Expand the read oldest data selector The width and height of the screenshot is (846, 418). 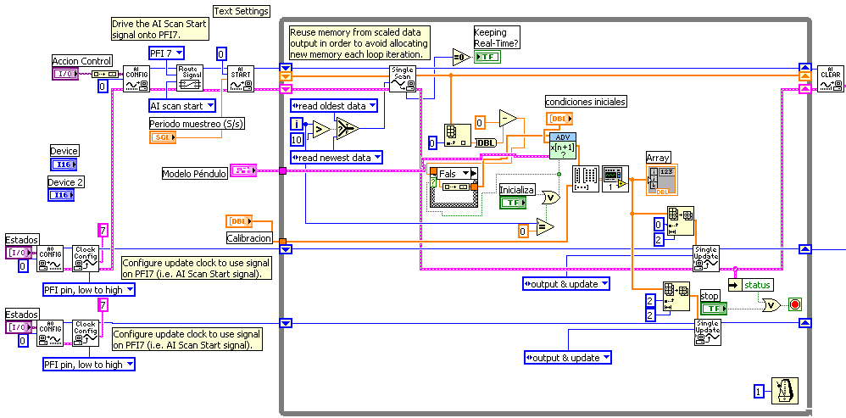coord(333,106)
